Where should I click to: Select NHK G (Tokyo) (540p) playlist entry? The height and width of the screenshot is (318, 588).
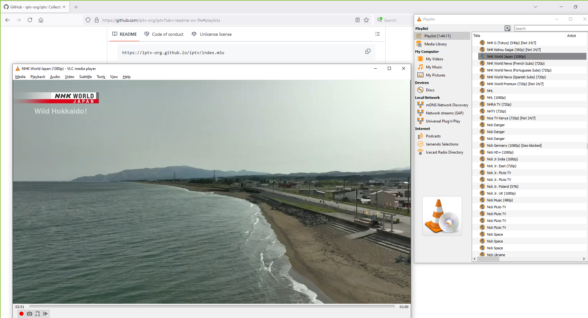pos(532,43)
